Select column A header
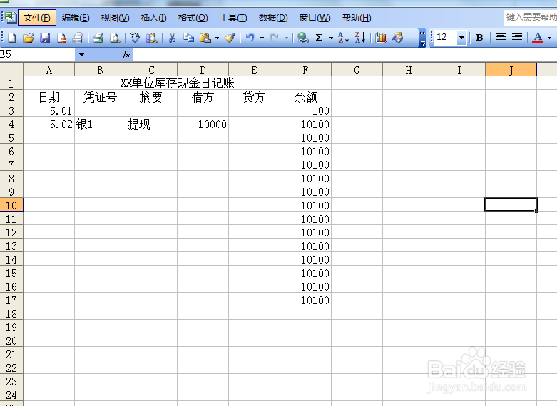Screen dimensions: 557x406 [x=49, y=70]
